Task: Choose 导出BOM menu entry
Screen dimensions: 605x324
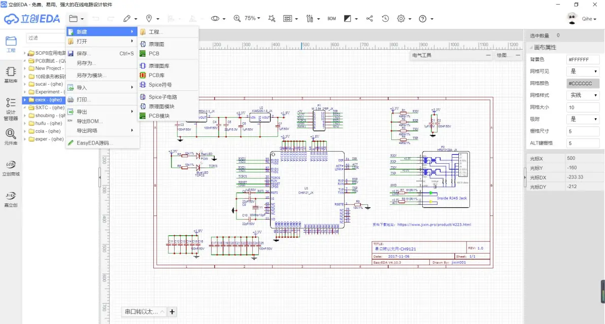Action: [x=102, y=121]
